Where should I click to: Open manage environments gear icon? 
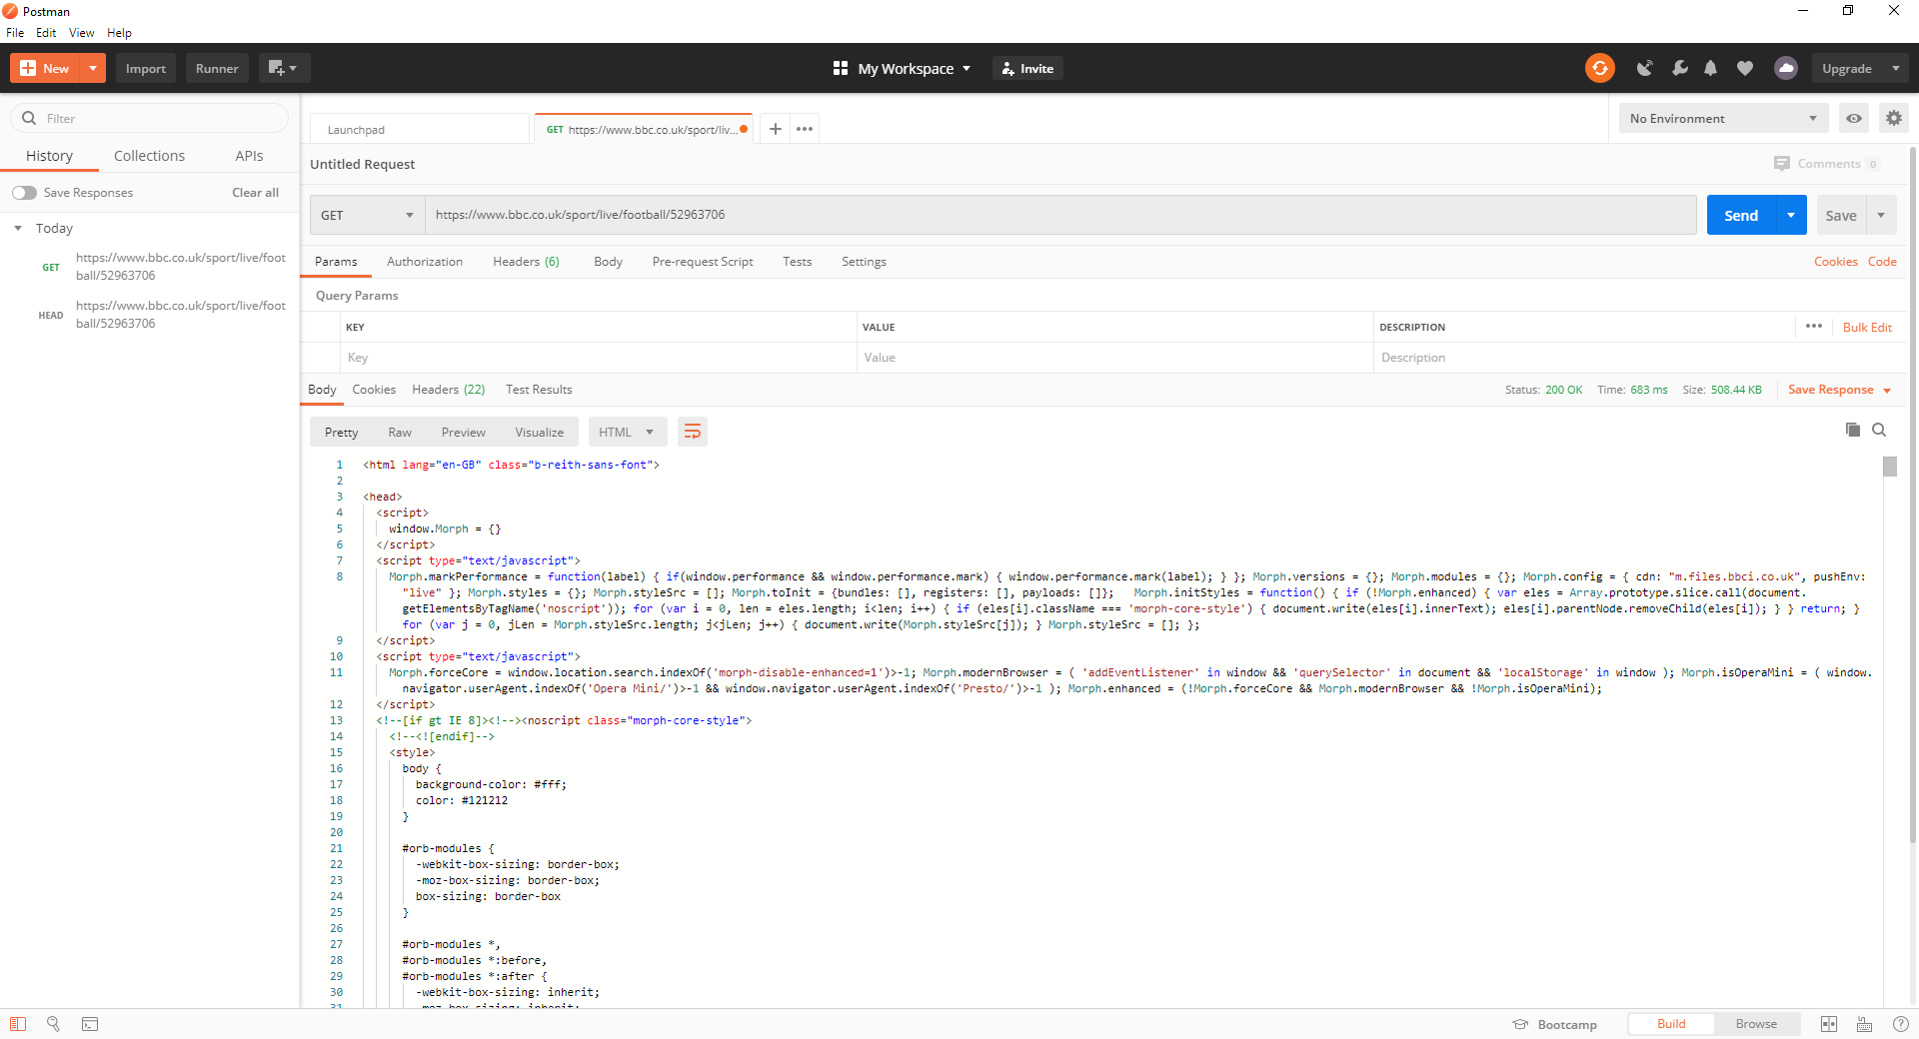coord(1893,118)
